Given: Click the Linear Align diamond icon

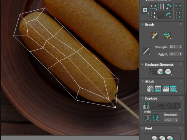Looking at the screenshot, I should click(161, 15).
